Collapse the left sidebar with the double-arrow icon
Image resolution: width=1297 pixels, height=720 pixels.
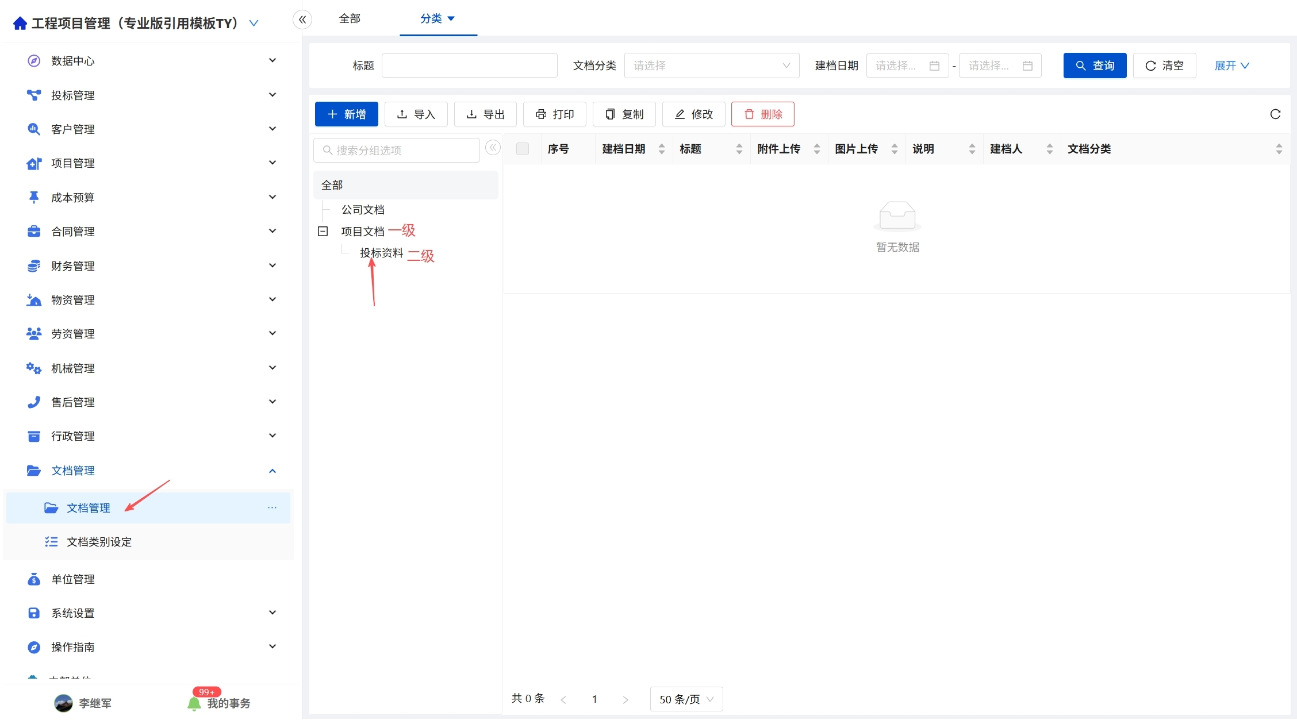click(302, 19)
